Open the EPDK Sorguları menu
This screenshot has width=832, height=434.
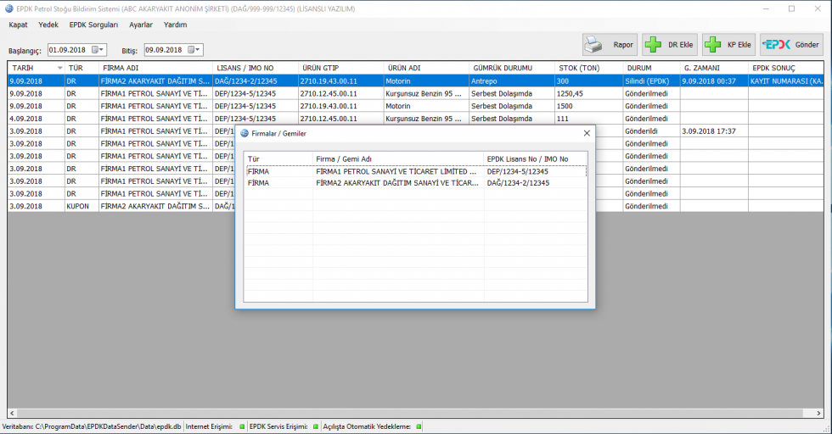point(93,25)
